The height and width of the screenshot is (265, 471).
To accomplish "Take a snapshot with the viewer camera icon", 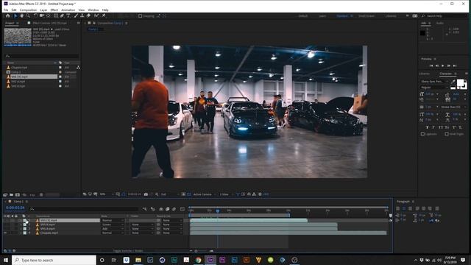I will [146, 194].
